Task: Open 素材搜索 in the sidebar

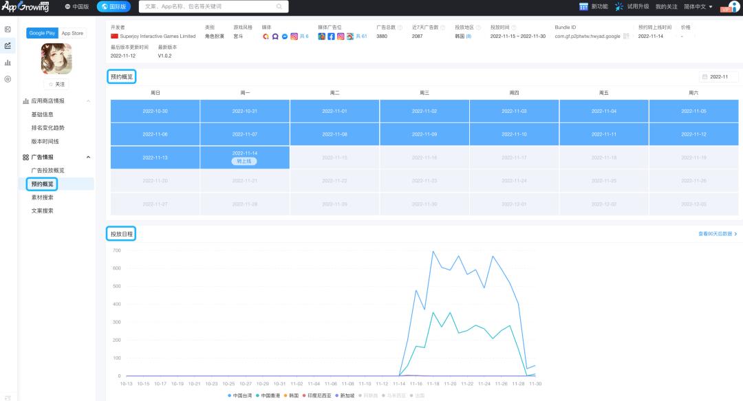Action: point(42,197)
